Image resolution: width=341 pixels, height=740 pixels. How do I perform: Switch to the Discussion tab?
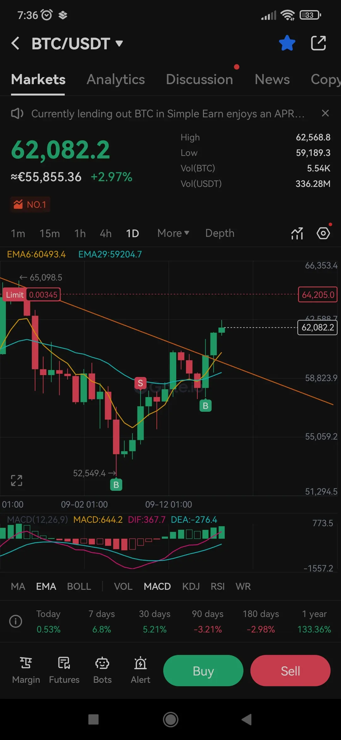(200, 79)
